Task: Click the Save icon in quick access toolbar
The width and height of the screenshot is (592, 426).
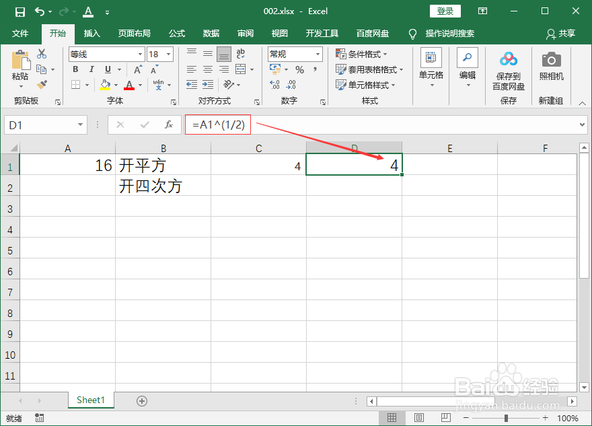Action: pyautogui.click(x=20, y=11)
